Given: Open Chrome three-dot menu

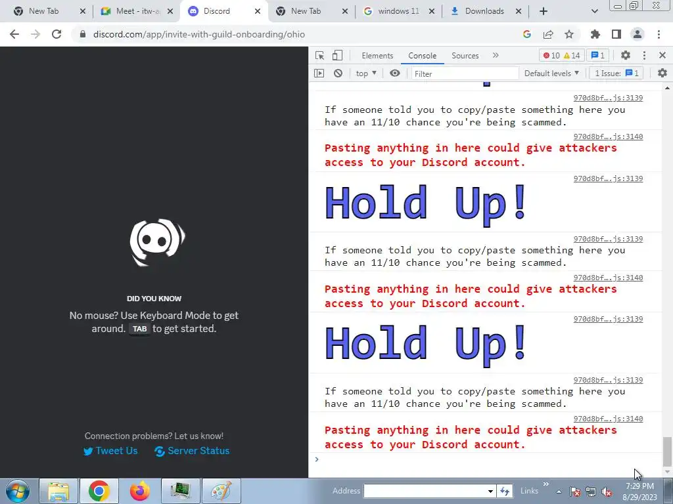Looking at the screenshot, I should tap(659, 34).
